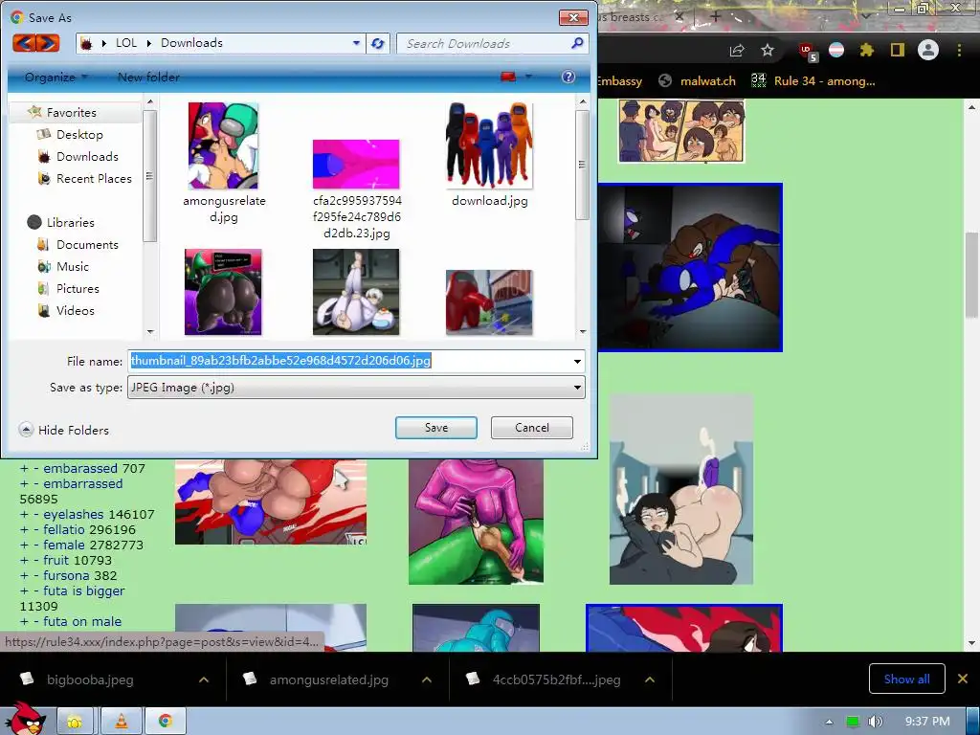Change view with the view icon button
Screen dimensions: 980x735
[508, 77]
